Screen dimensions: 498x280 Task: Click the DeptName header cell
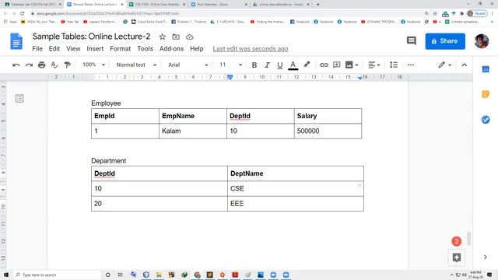point(296,173)
